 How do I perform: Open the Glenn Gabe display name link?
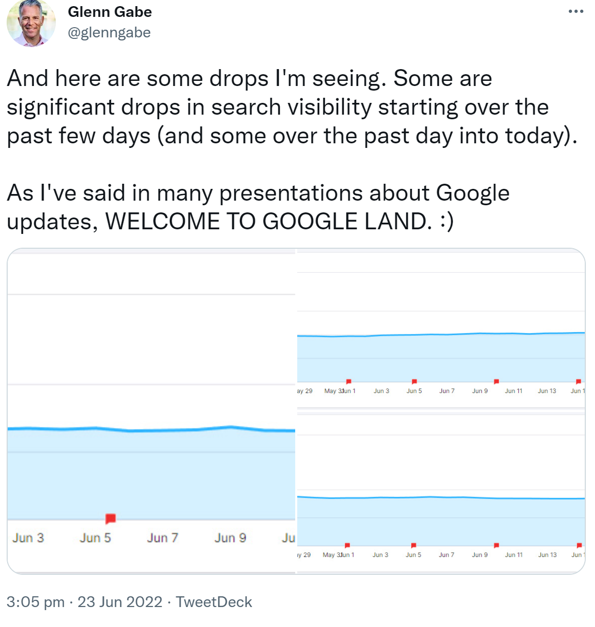tap(110, 11)
